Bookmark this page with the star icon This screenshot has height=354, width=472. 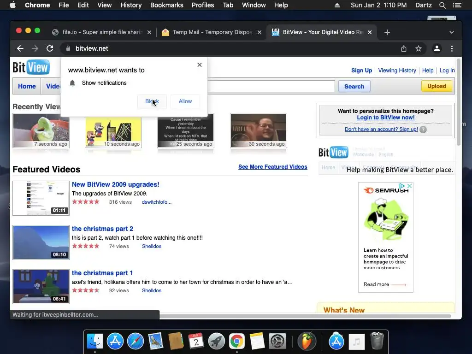[419, 48]
